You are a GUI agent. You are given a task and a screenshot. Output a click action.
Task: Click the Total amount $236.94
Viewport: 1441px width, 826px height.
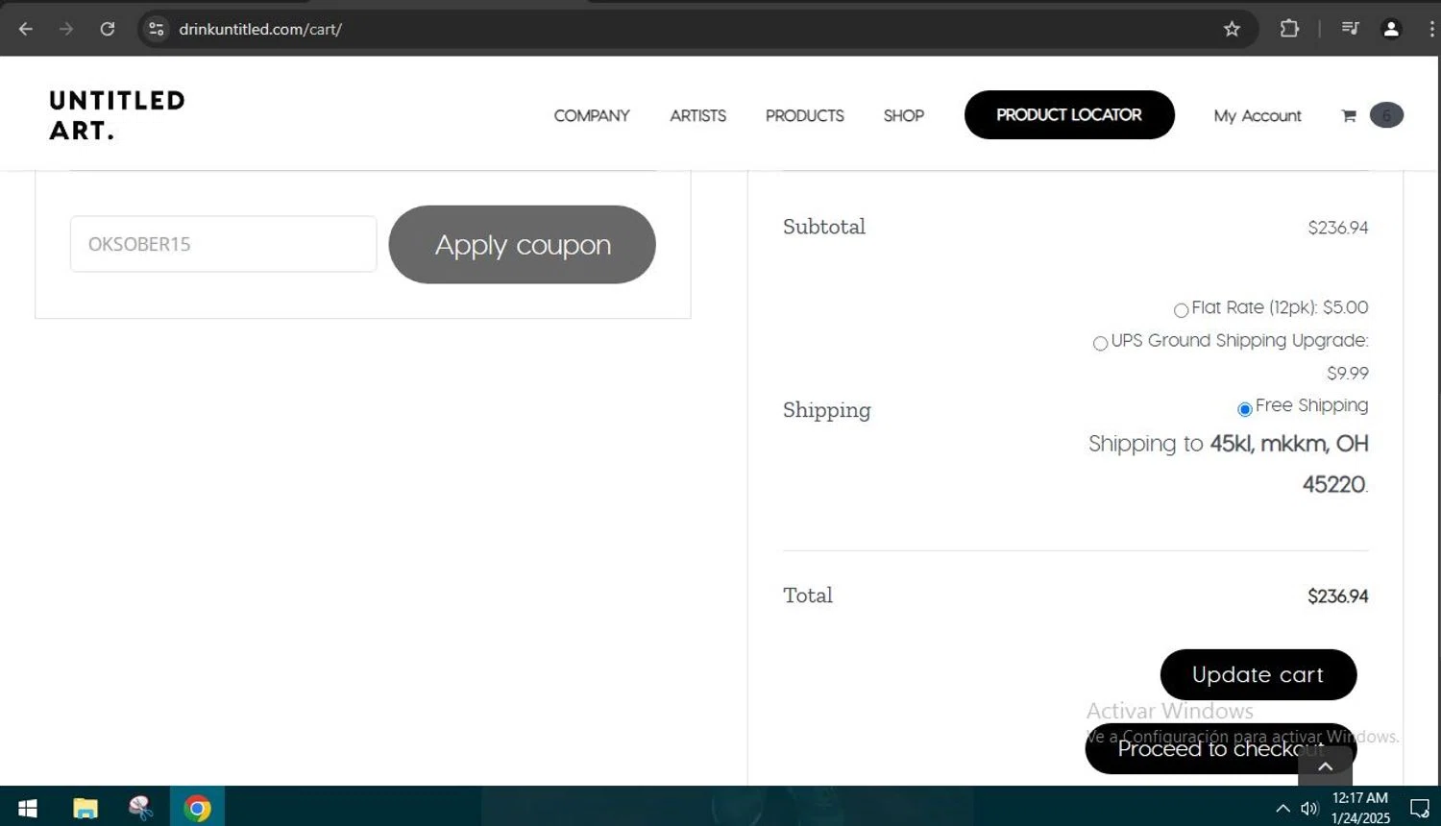coord(1338,596)
